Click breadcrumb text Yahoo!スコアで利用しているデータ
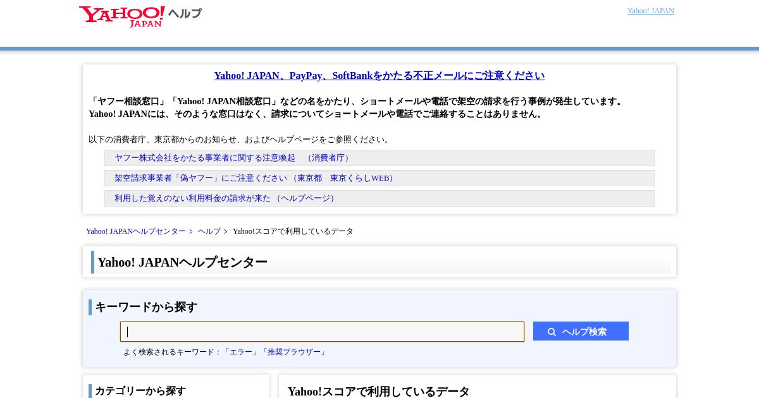The height and width of the screenshot is (398, 759). tap(293, 231)
